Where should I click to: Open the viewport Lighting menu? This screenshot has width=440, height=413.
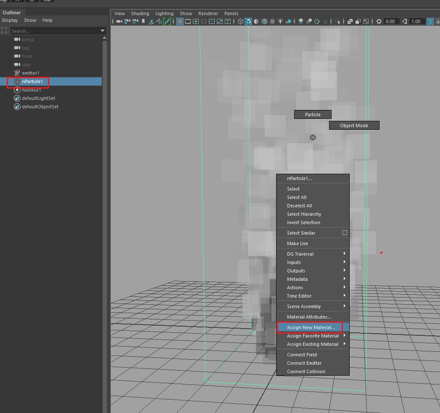[x=164, y=13]
